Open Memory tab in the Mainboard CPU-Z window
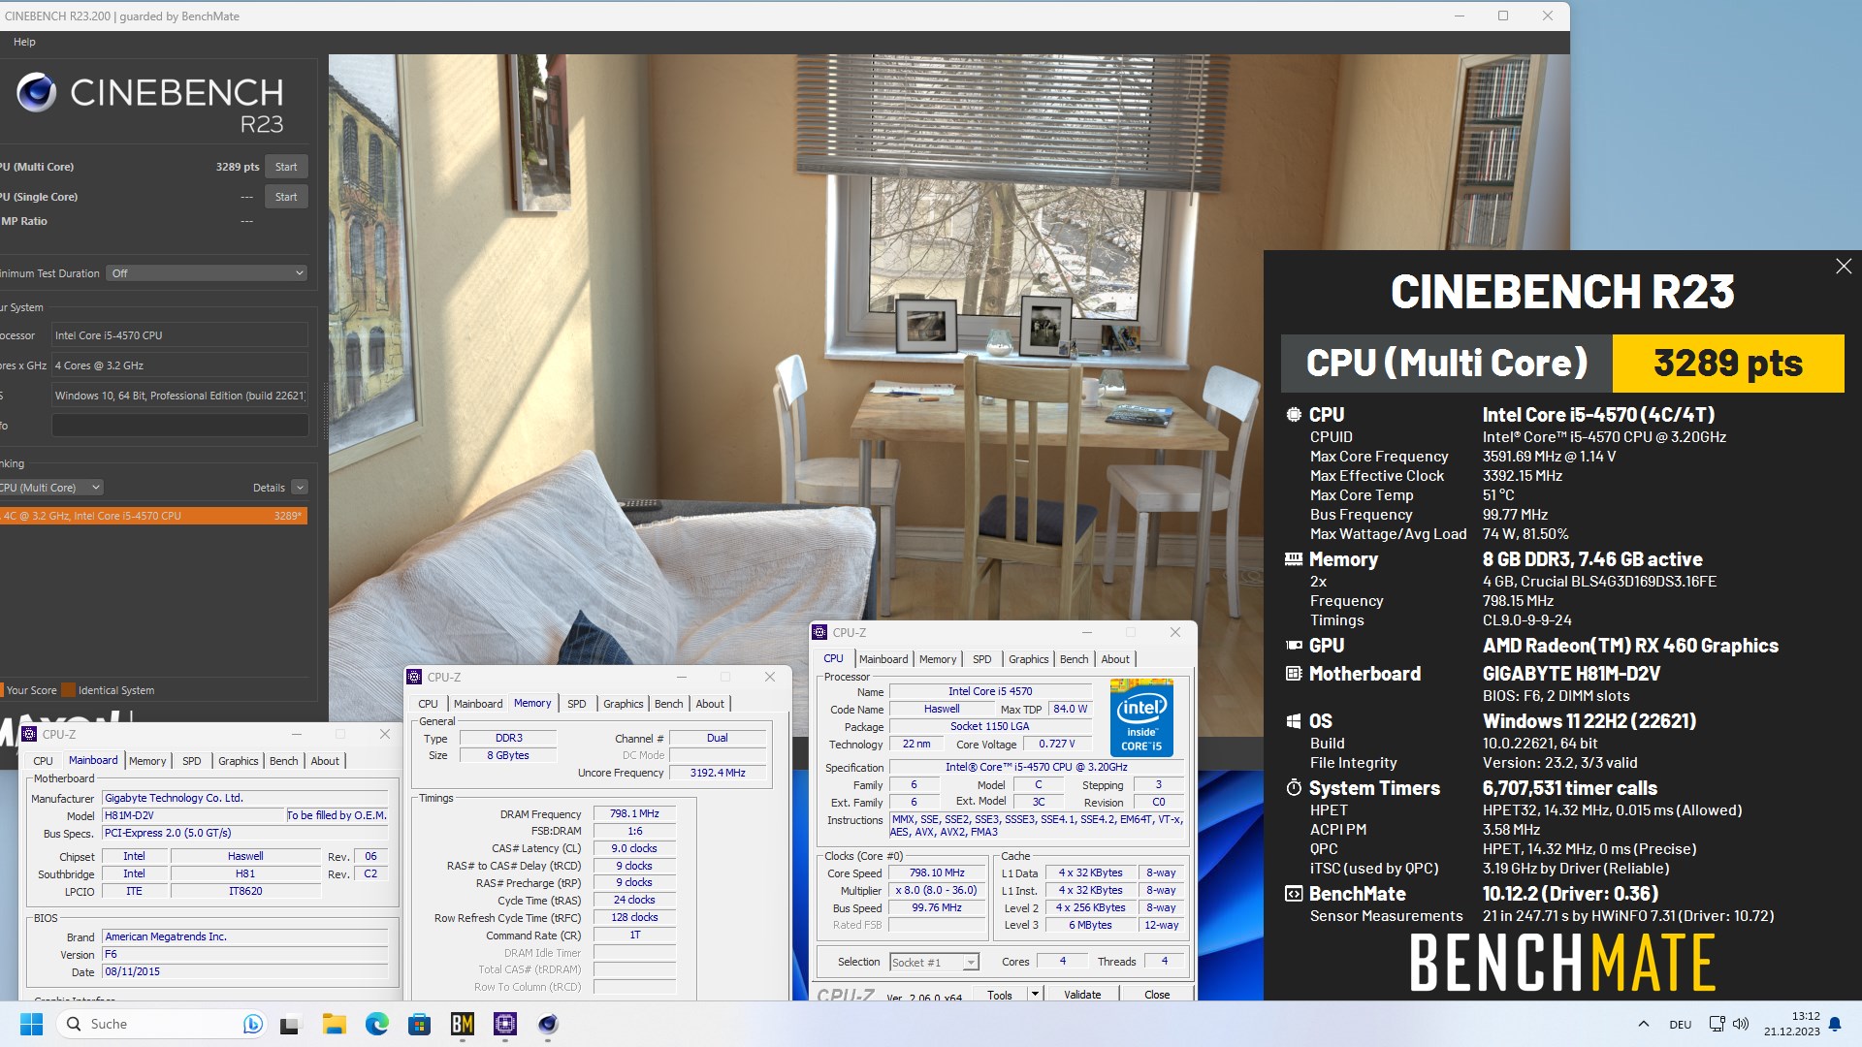Screen dimensions: 1862x1047 coord(147,761)
